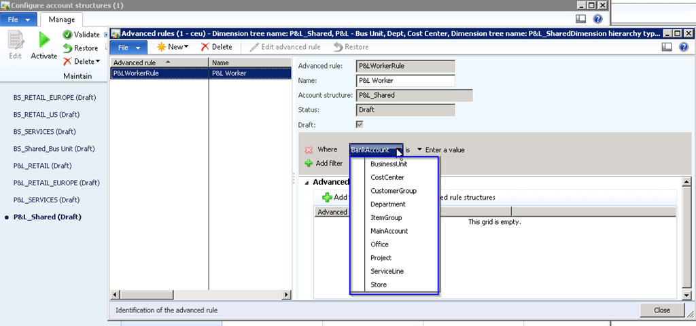Remove the Where filter with red X
Viewport: 696px width, 326px height.
click(x=309, y=149)
